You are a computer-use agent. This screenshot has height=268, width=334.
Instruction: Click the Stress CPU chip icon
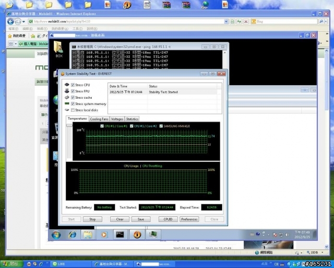[x=67, y=85]
